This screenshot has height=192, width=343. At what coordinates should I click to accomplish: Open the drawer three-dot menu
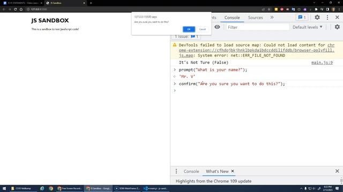click(176, 171)
